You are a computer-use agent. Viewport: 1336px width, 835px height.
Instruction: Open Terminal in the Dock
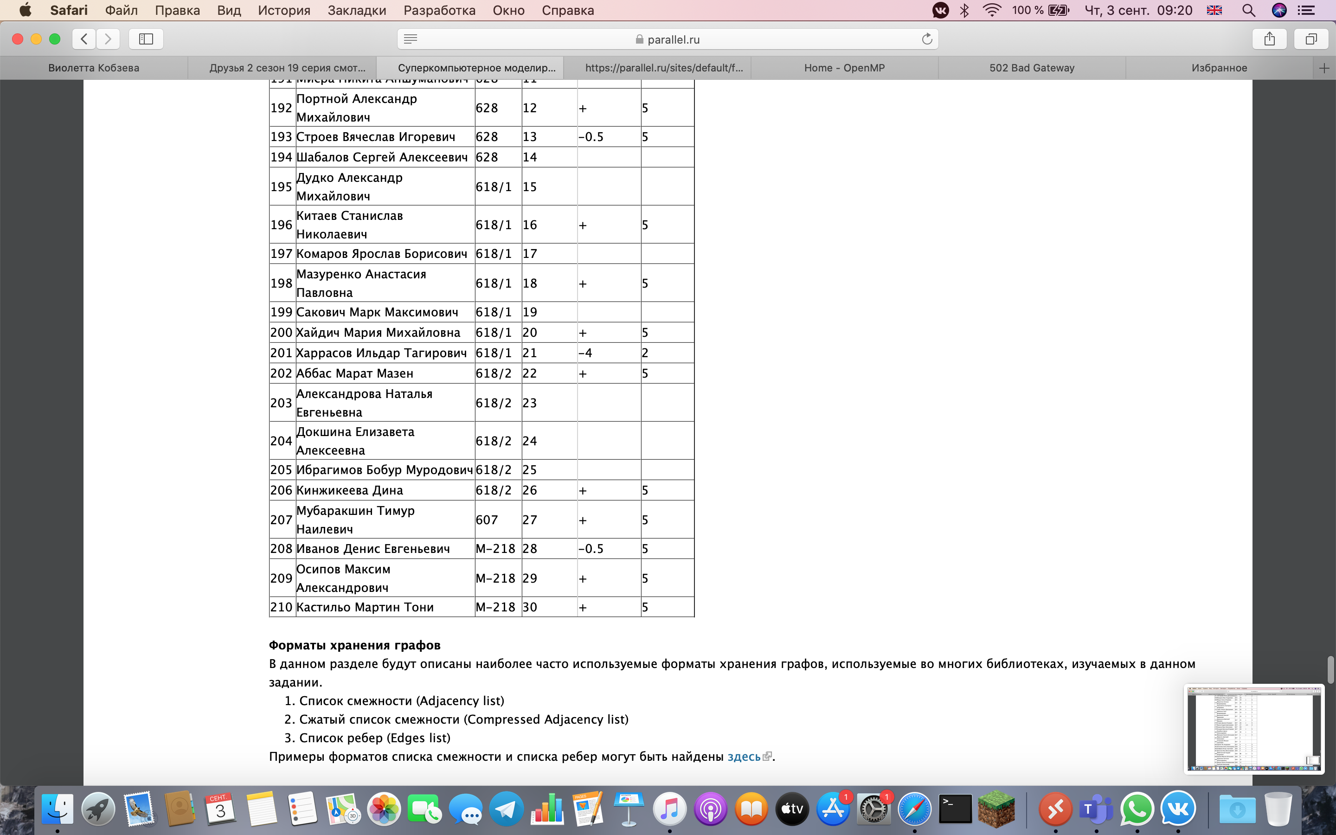tap(955, 809)
